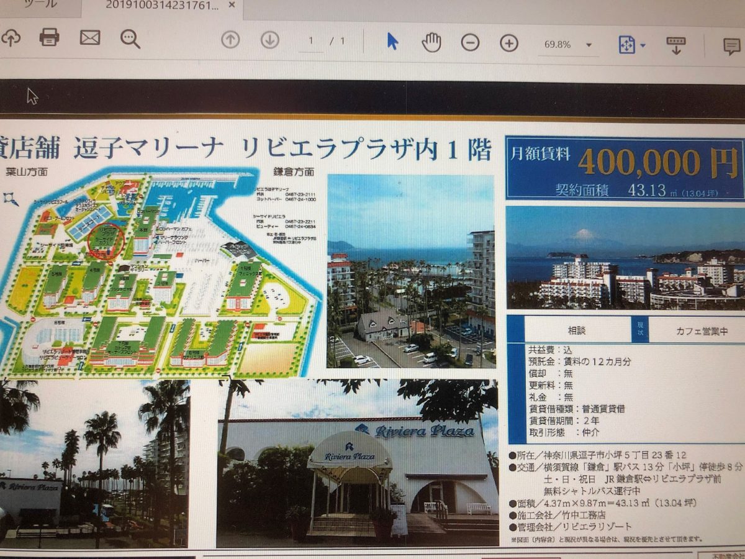Click the Riviera Plaza entrance photo
745x559 pixels.
click(x=358, y=463)
